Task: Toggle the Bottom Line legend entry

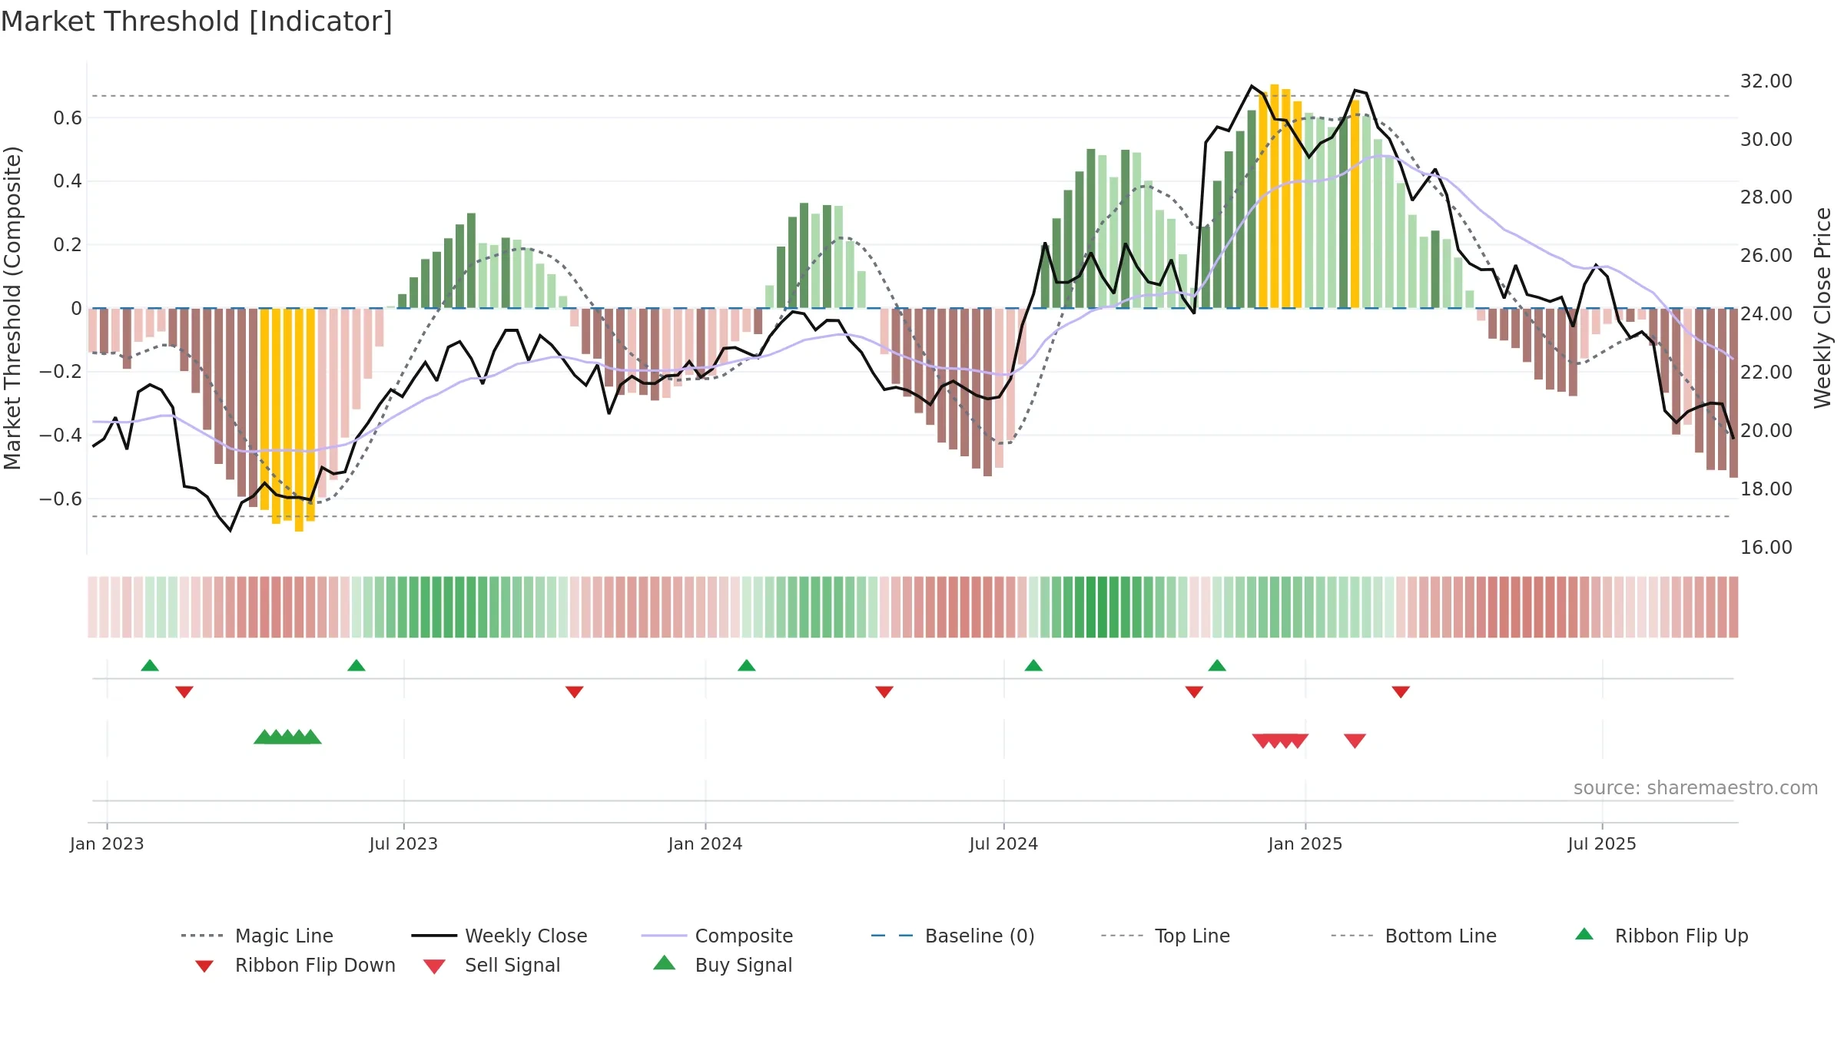Action: (x=1414, y=936)
